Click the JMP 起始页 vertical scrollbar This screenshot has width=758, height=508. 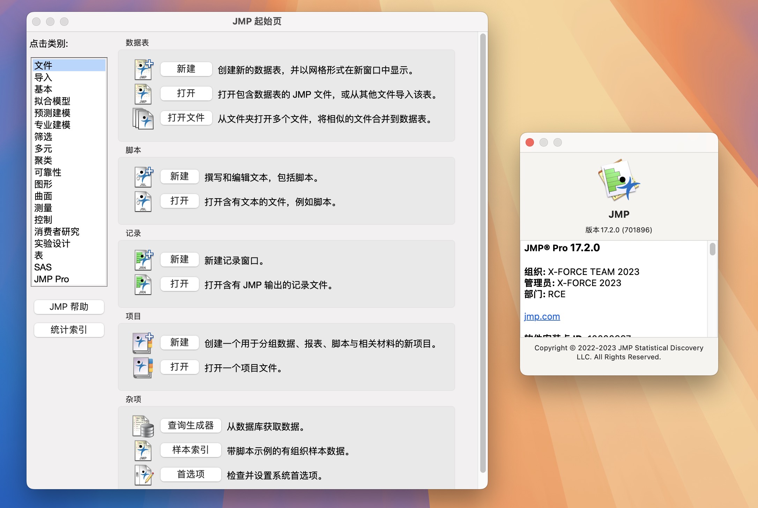tap(483, 253)
